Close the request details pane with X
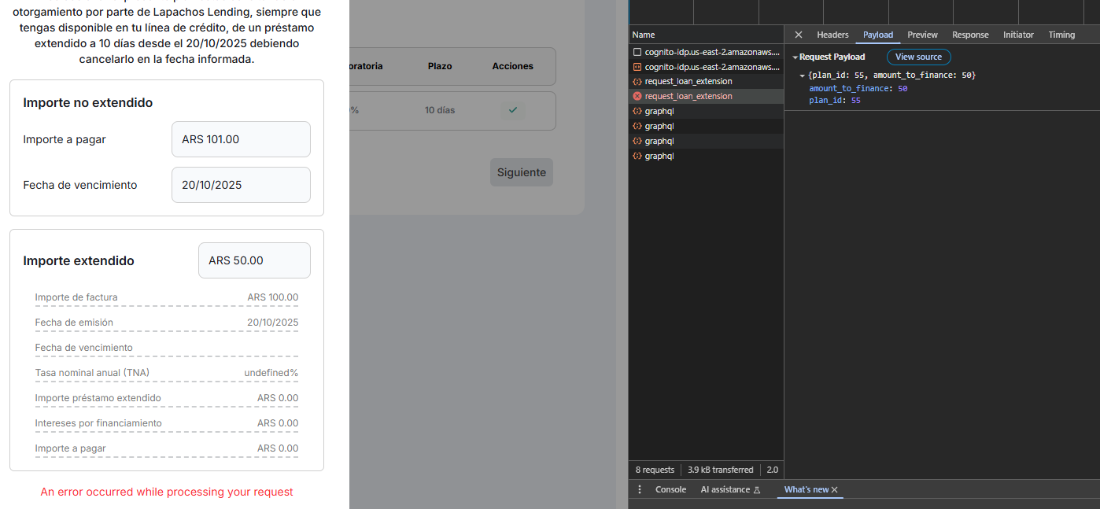1100x509 pixels. pos(798,35)
